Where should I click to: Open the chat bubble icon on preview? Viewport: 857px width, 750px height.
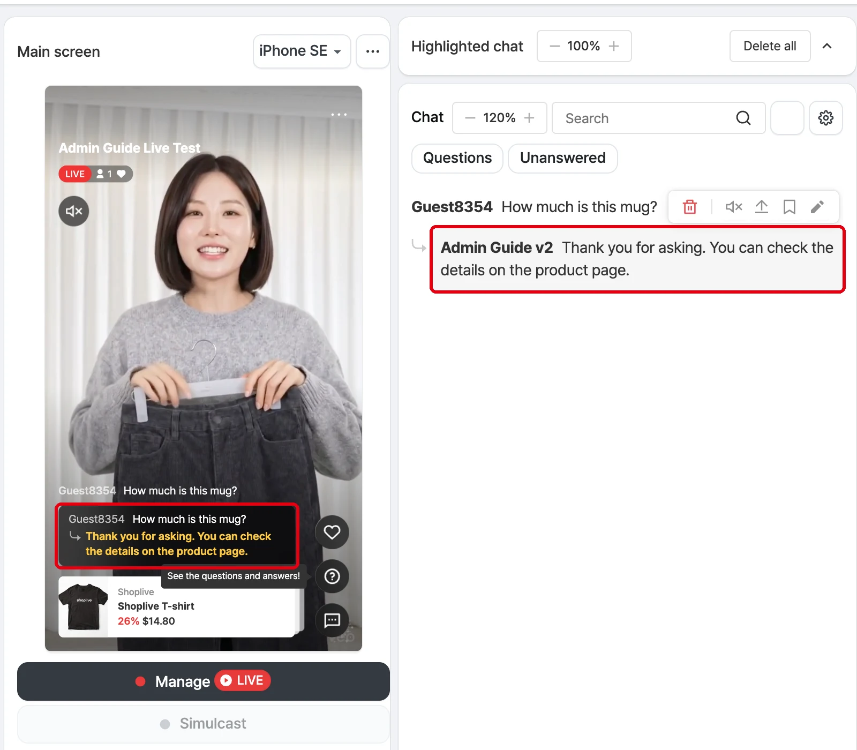coord(332,620)
